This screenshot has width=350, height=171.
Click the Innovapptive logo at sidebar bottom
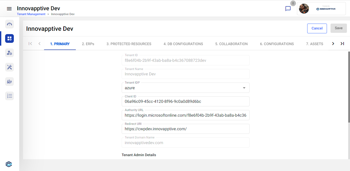coord(9,164)
